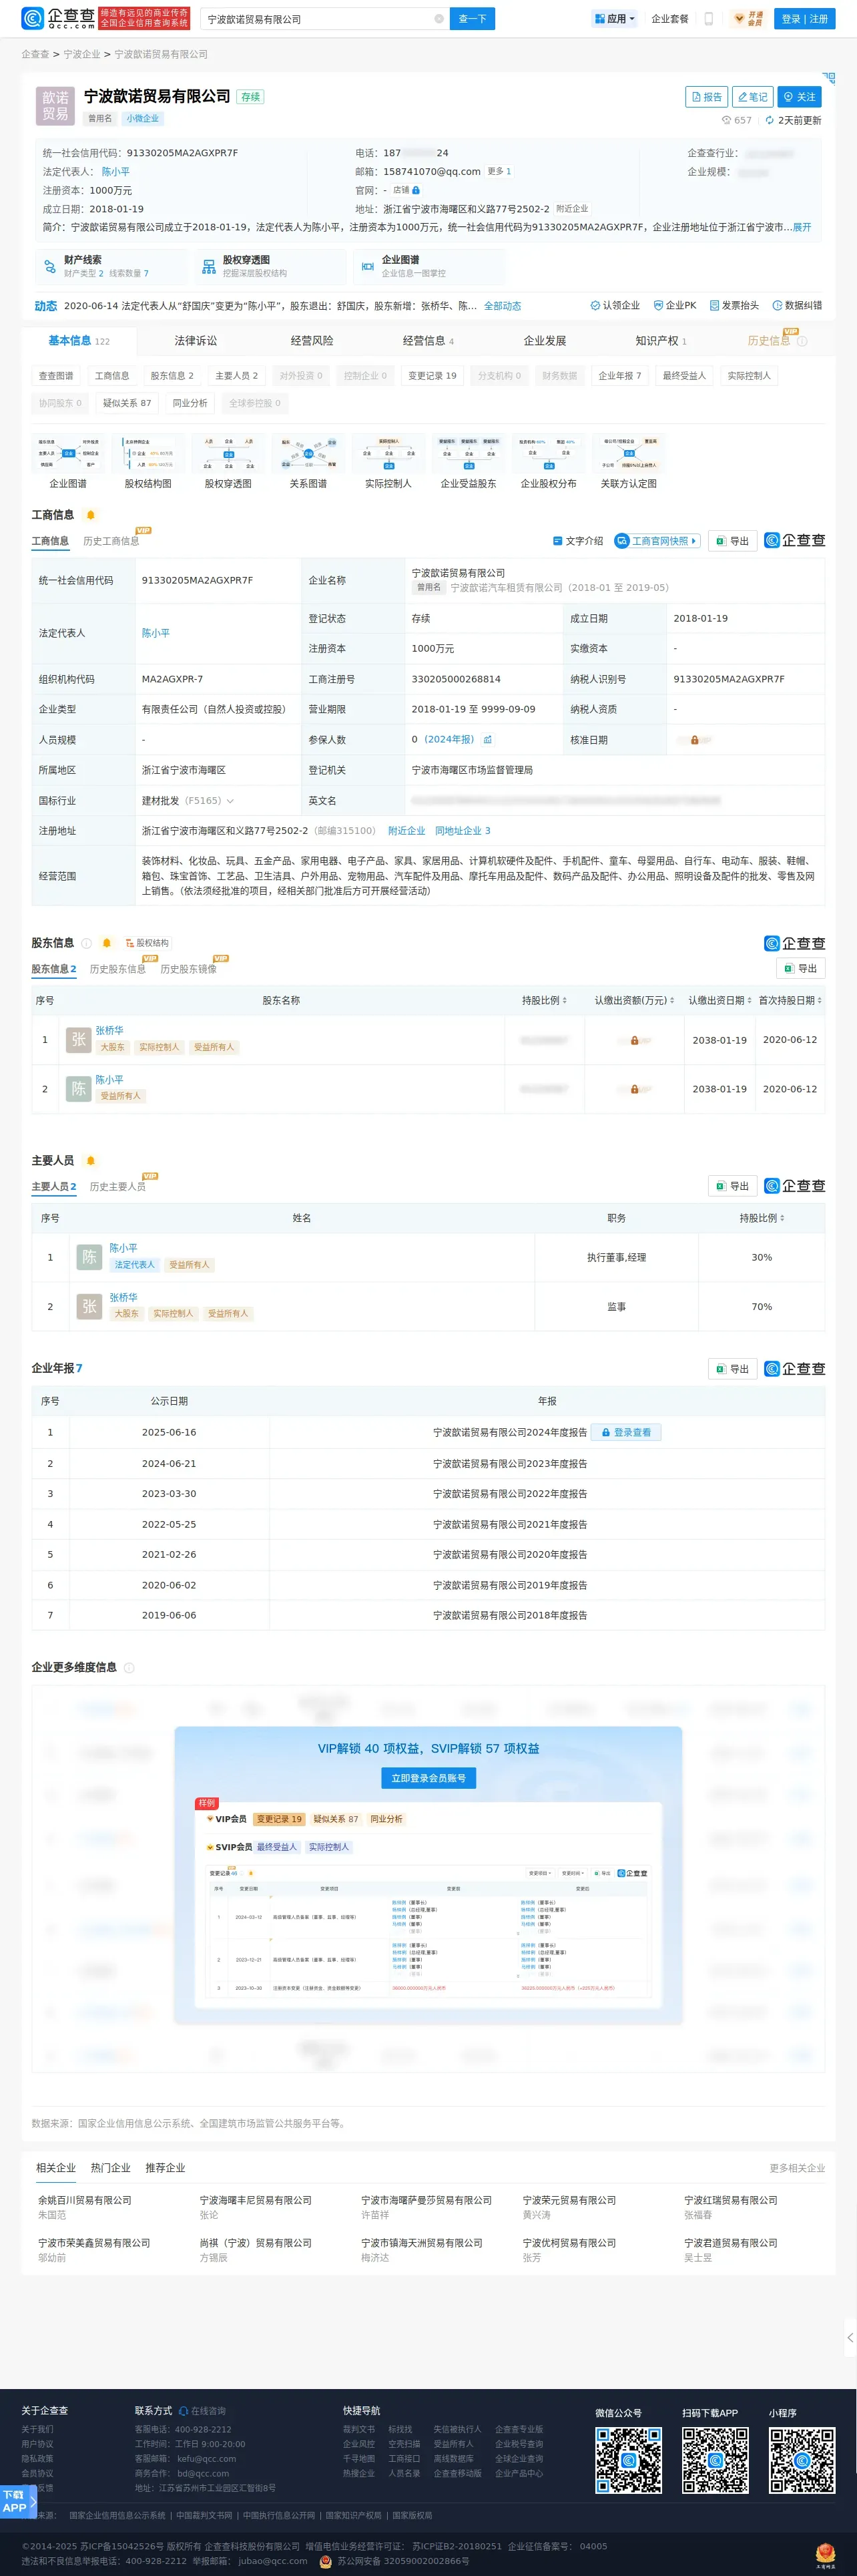This screenshot has height=2576, width=857.
Task: Switch to the 法律诉讼 tab
Action: tap(196, 341)
